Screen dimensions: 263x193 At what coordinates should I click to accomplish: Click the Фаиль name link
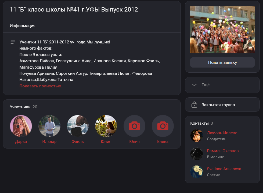(x=78, y=142)
